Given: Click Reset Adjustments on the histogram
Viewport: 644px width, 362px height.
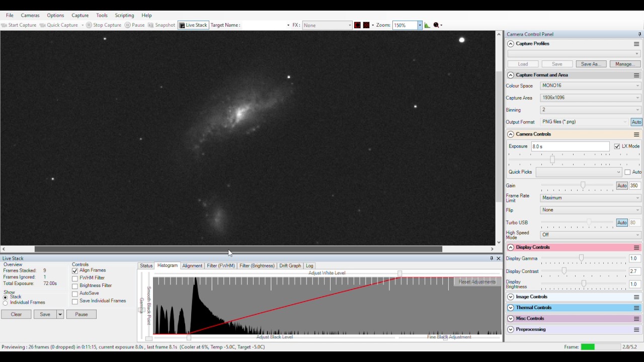Looking at the screenshot, I should [x=477, y=282].
